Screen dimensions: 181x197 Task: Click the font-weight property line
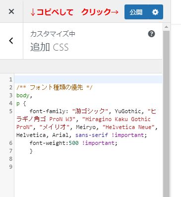[x=73, y=143]
